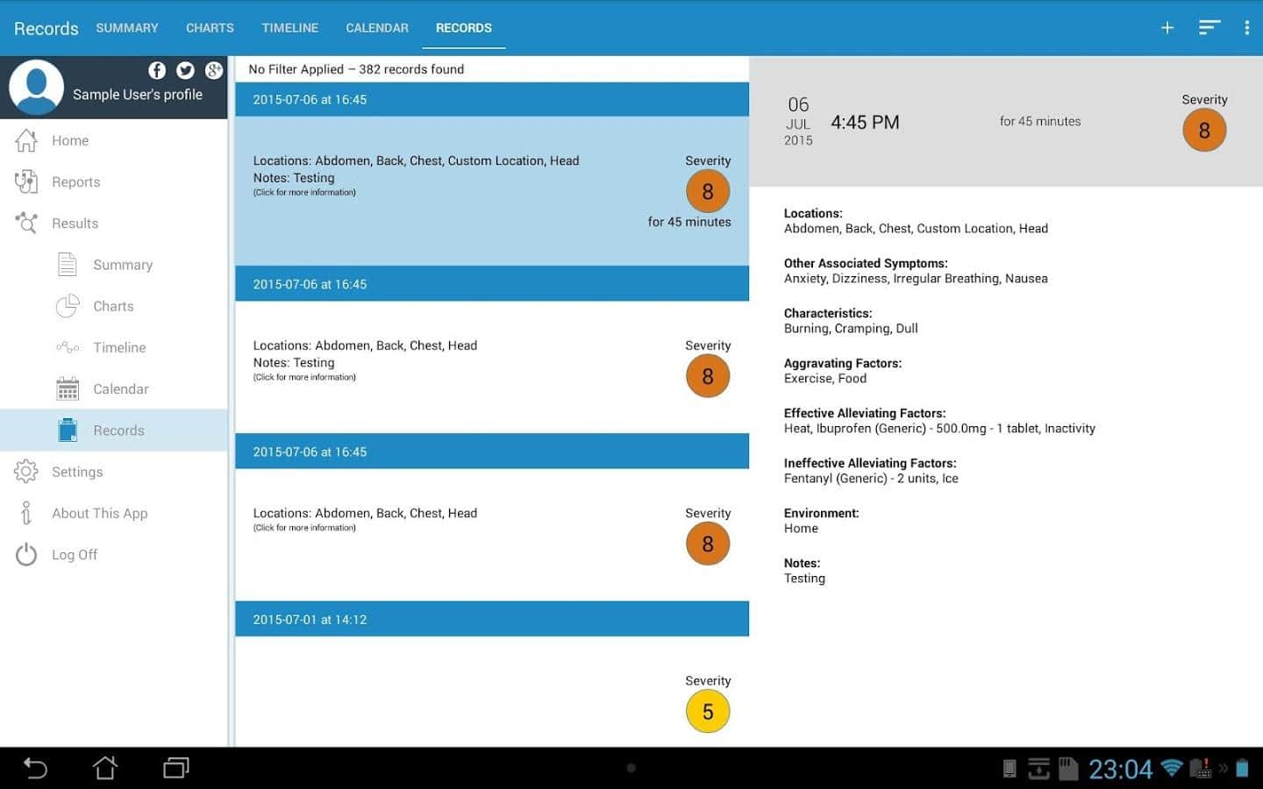Switch to the Summary tab
This screenshot has width=1263, height=789.
tap(127, 28)
